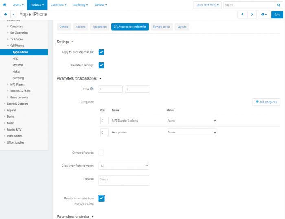Enable Compare features checkbox
This screenshot has width=285, height=219.
[101, 153]
